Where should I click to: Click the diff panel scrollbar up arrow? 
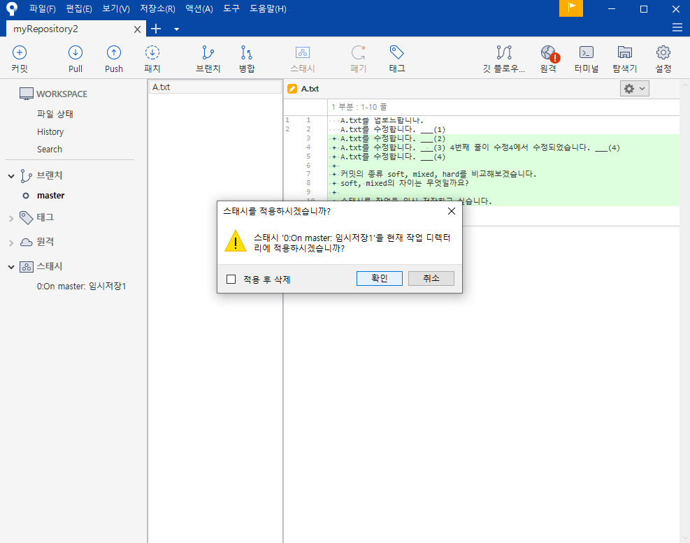[685, 84]
